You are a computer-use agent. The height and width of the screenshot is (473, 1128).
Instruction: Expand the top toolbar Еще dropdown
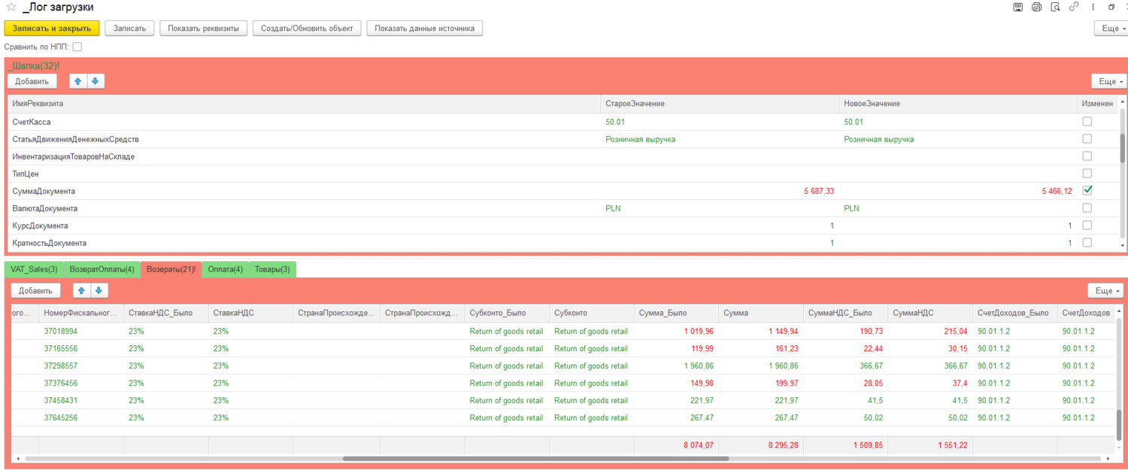point(1110,29)
